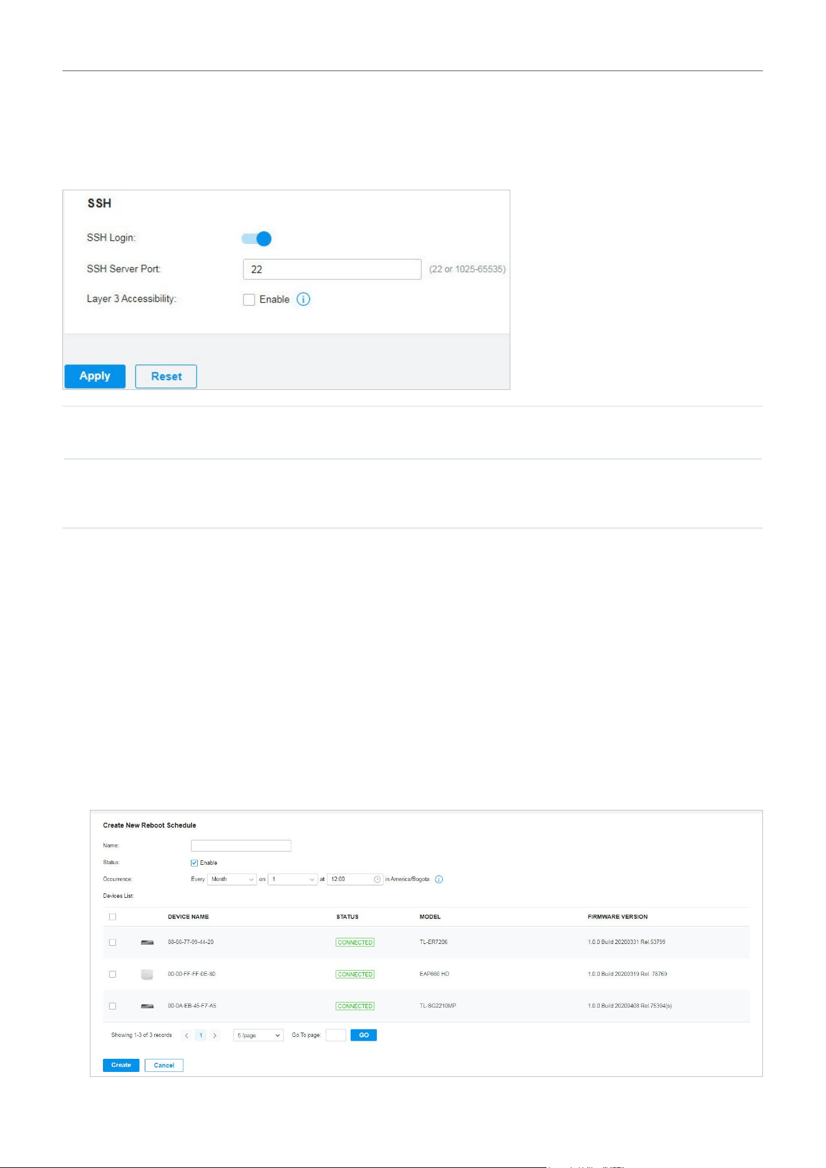The image size is (826, 1168).
Task: Click the Create button for the reboot schedule
Action: coord(121,1065)
